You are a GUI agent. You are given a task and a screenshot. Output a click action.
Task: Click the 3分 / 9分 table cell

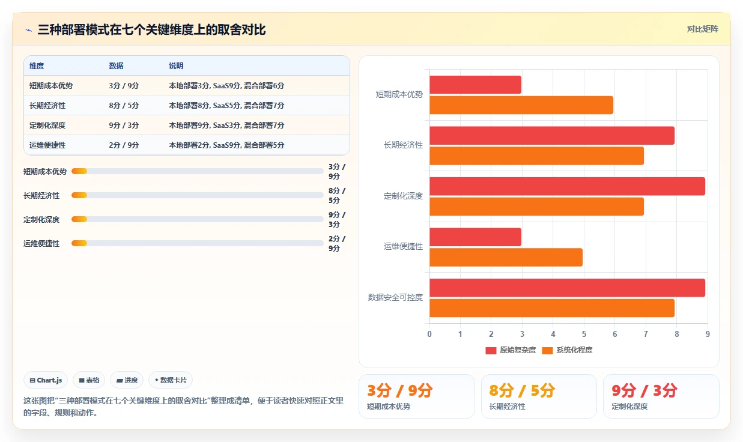(124, 86)
